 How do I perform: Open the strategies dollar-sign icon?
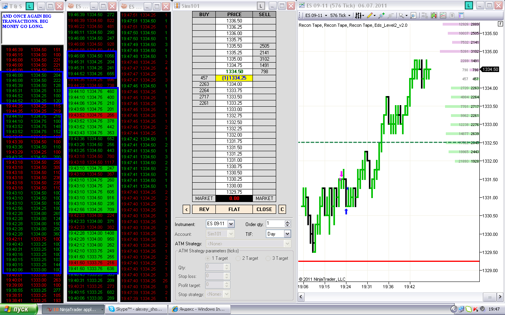452,15
